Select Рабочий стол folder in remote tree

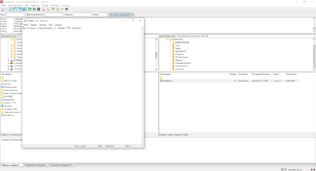[x=181, y=66]
